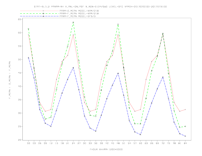Click blue triangle data point at hour 60

141,135
